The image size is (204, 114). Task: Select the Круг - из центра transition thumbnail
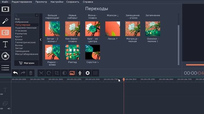93,29
